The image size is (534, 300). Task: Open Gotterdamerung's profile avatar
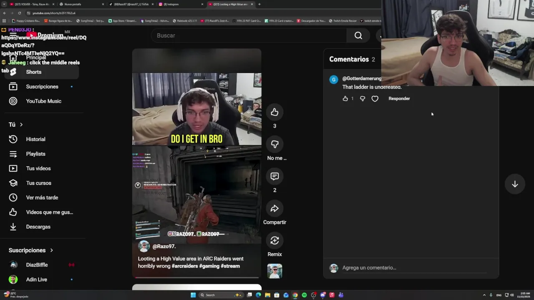click(334, 80)
